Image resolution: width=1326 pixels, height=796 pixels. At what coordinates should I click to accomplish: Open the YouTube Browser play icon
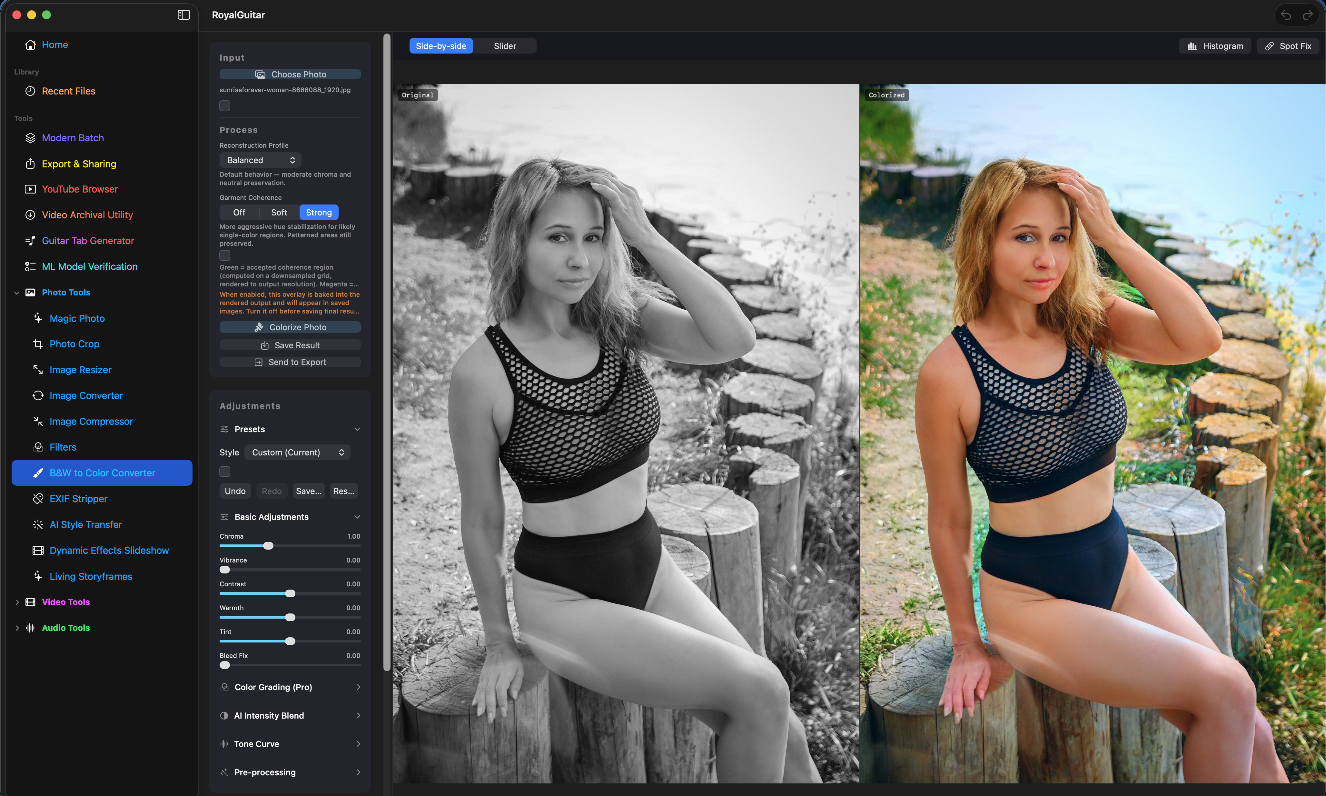[31, 189]
